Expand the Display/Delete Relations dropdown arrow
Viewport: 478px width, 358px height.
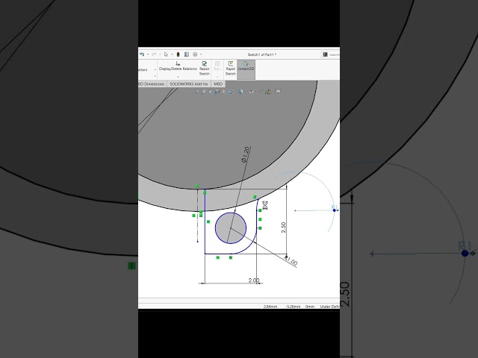[x=178, y=77]
